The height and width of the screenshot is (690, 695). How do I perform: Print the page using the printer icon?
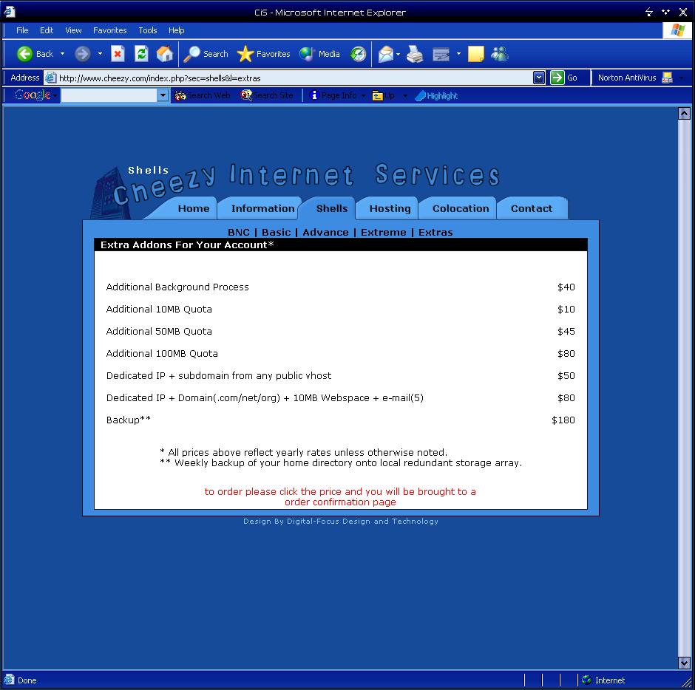point(415,54)
